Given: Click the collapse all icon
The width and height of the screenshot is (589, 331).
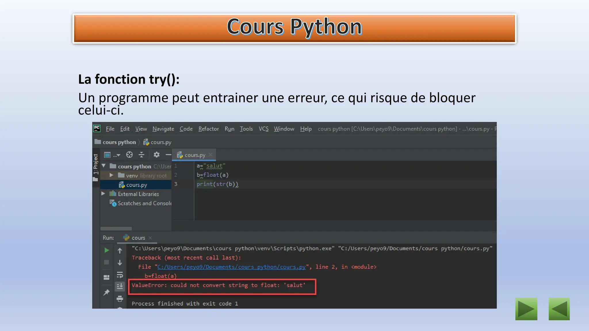Looking at the screenshot, I should click(x=141, y=155).
